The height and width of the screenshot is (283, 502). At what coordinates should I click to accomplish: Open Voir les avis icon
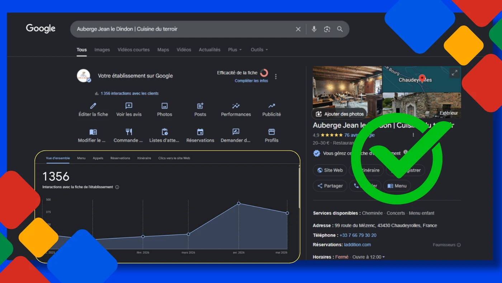(129, 106)
